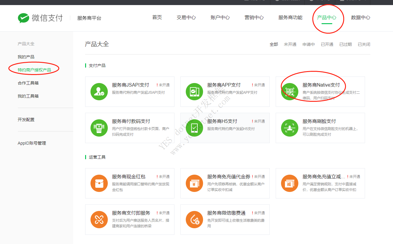Open 合作工具箱 from the sidebar

(28, 83)
